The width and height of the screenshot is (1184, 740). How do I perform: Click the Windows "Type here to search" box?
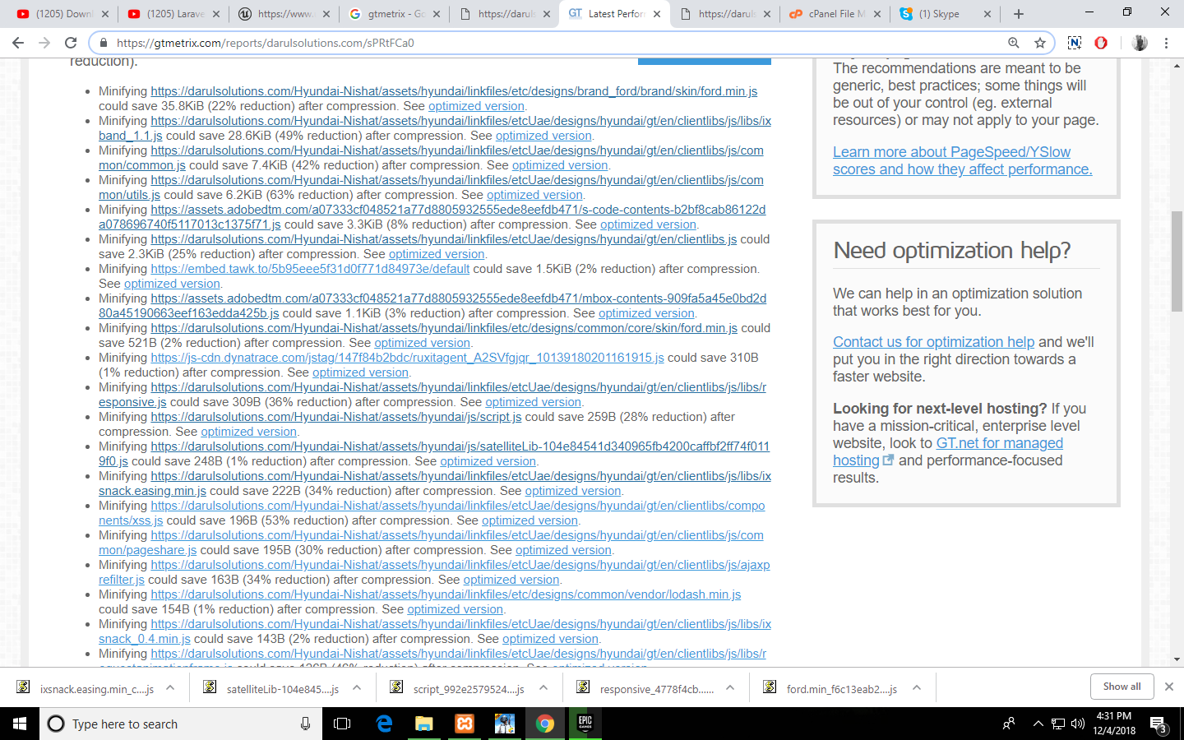(181, 724)
